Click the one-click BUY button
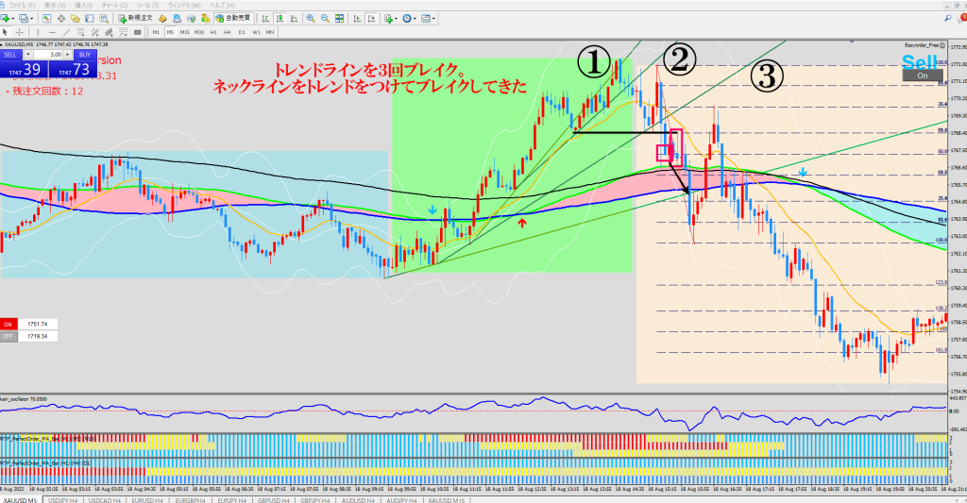This screenshot has height=503, width=967. pos(84,55)
